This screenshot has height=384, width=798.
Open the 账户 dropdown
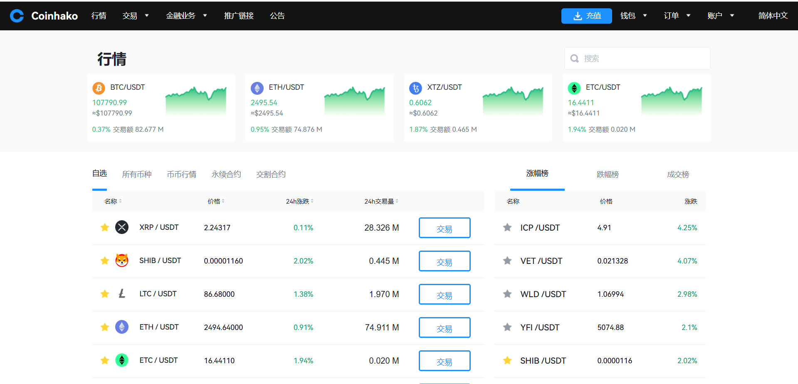[721, 16]
